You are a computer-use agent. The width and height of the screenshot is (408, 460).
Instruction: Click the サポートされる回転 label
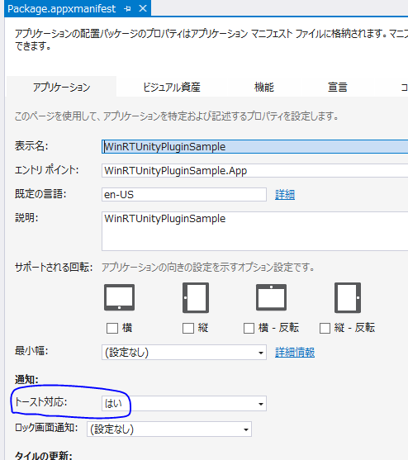54,268
